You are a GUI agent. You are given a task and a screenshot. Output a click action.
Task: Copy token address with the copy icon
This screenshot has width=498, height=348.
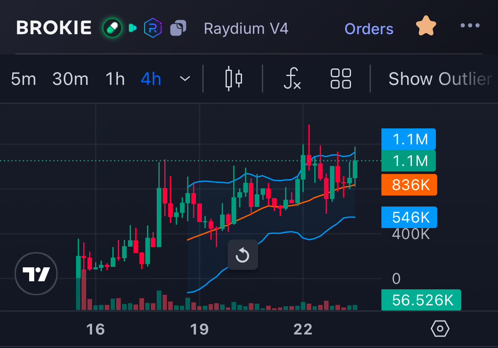[178, 28]
